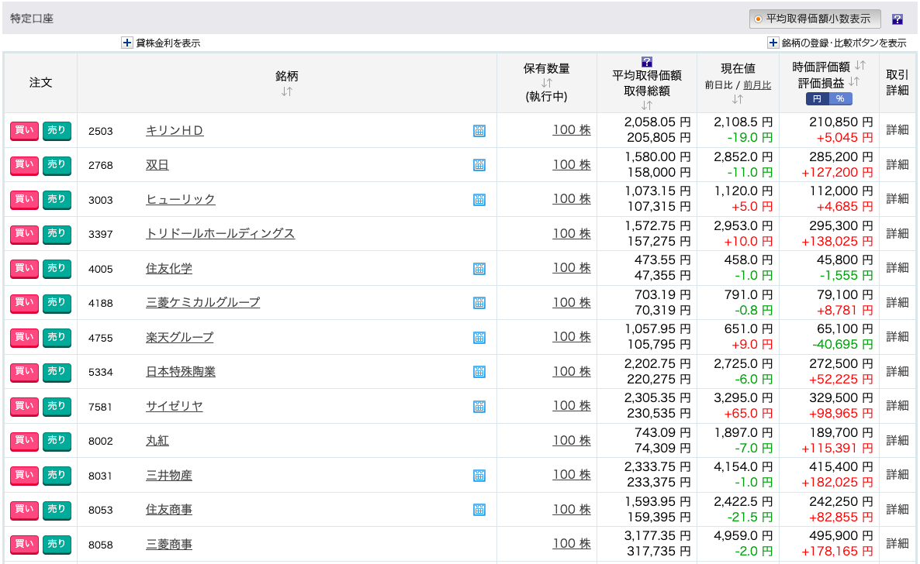The image size is (920, 564).
Task: Sort by 銘柄 column arrows
Action: [286, 91]
